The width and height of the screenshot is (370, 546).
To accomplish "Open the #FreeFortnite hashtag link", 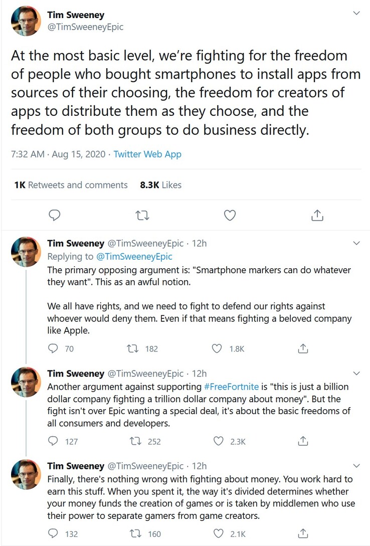I will (231, 387).
